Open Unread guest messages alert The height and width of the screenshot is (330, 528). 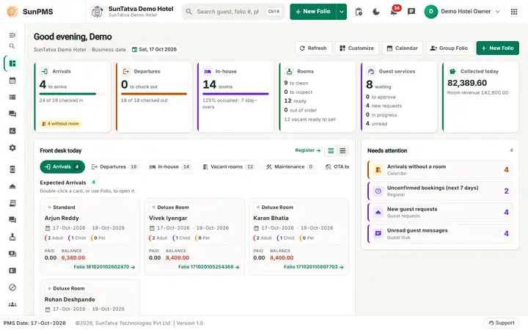pyautogui.click(x=440, y=233)
